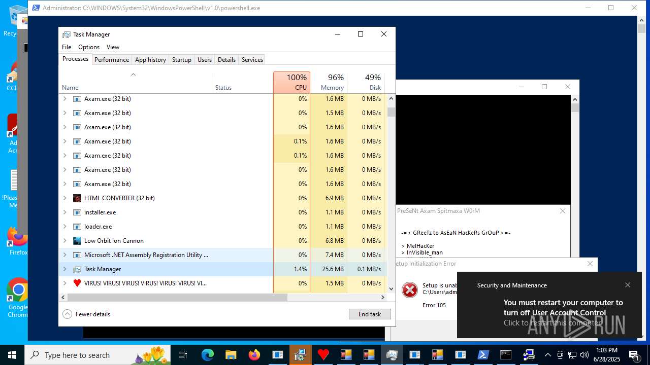Click the red error icon in Setup dialog
The width and height of the screenshot is (650, 365).
(409, 290)
